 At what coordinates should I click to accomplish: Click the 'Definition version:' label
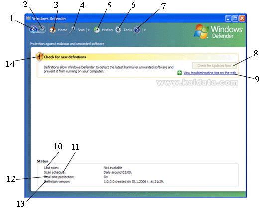[x=57, y=182]
